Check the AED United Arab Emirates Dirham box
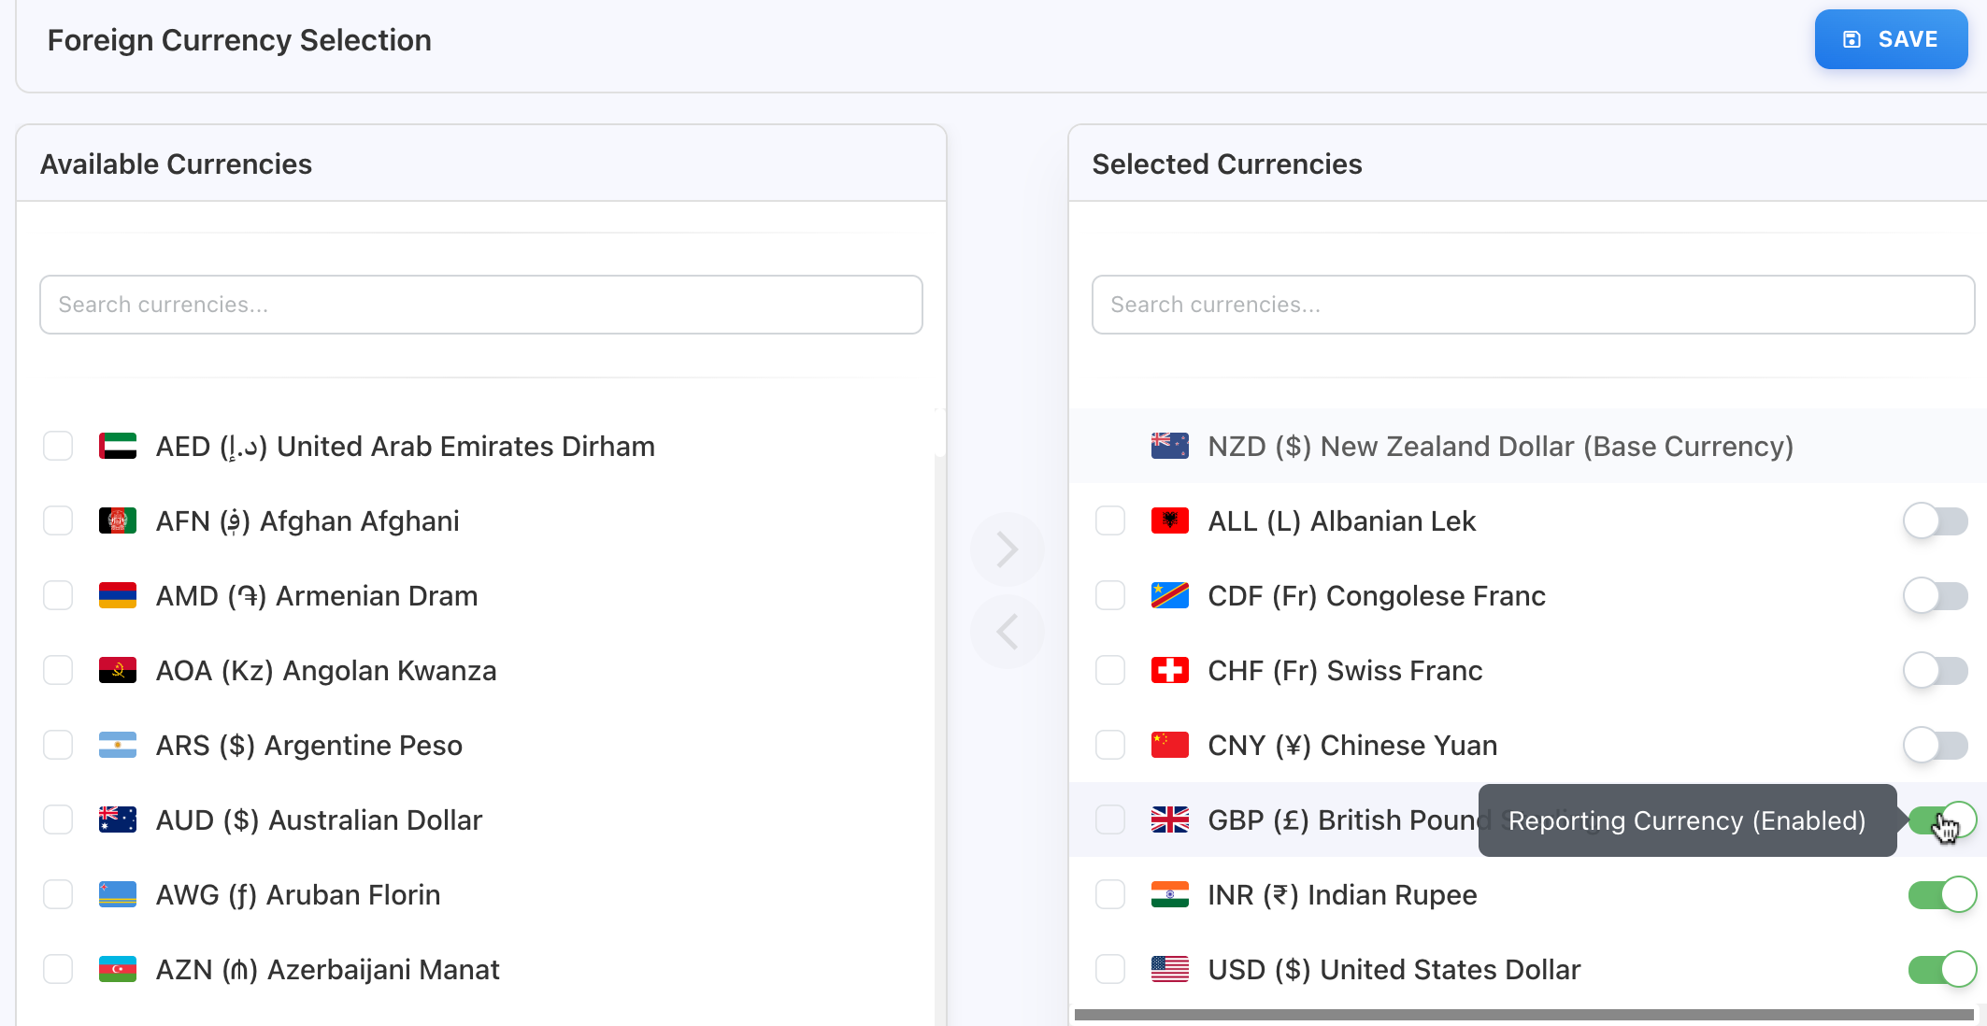Image resolution: width=1987 pixels, height=1026 pixels. coord(58,447)
